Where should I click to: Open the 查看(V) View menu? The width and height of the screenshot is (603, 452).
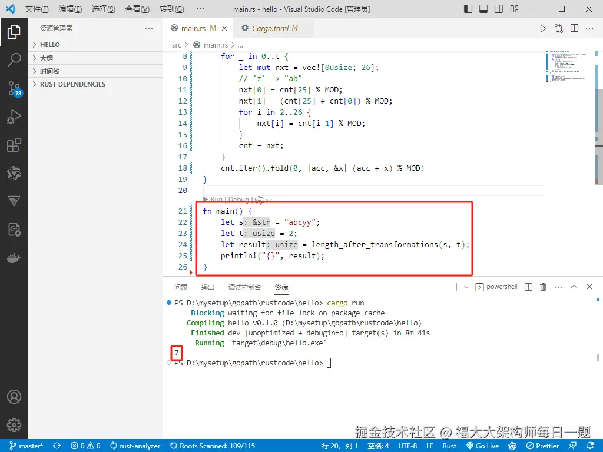point(137,9)
